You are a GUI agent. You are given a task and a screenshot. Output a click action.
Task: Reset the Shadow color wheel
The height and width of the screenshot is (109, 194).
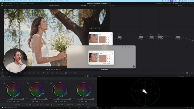pyautogui.click(x=46, y=82)
